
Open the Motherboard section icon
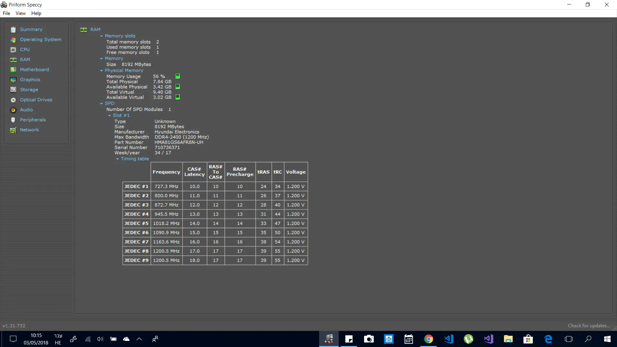[13, 70]
